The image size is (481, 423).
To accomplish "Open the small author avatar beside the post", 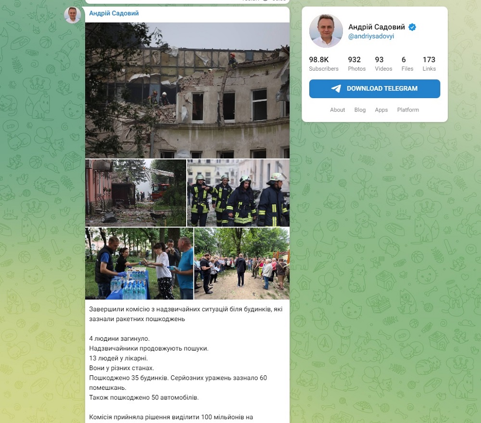I will [73, 15].
